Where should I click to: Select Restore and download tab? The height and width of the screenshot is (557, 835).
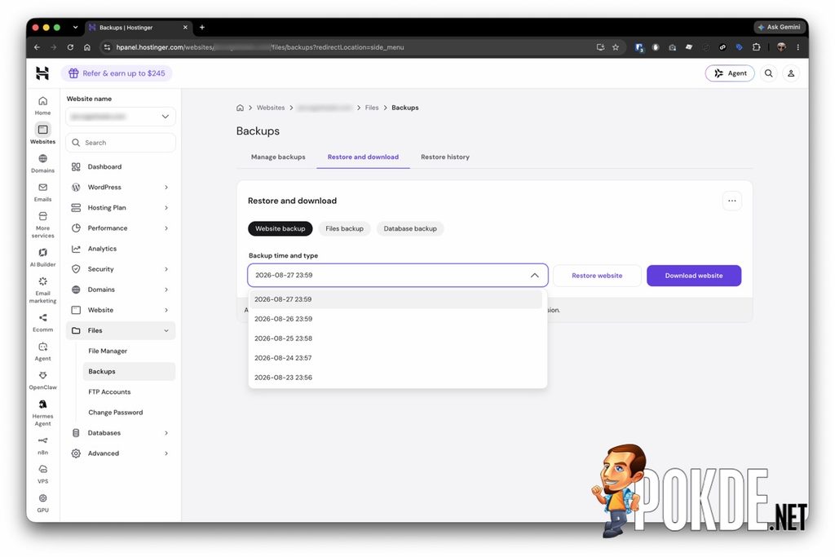coord(363,157)
